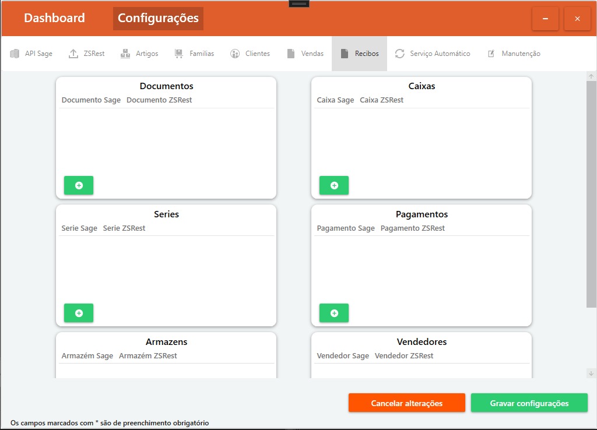Click the Armazém Sage column header
This screenshot has width=597, height=430.
point(87,356)
